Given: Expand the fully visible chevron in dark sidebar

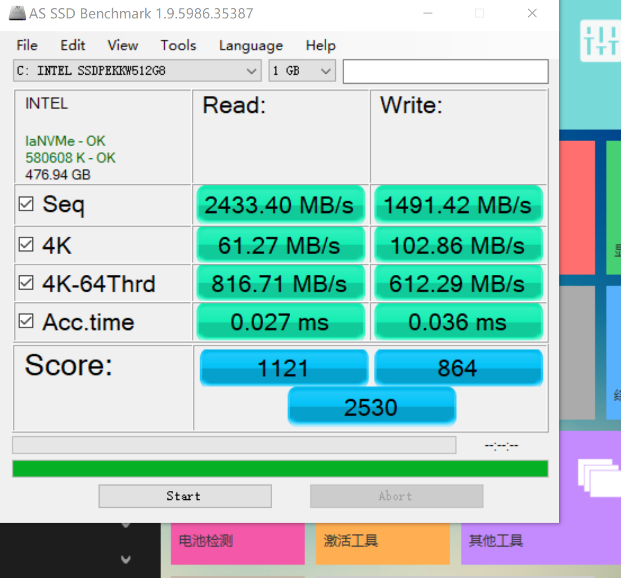Looking at the screenshot, I should coord(126,559).
